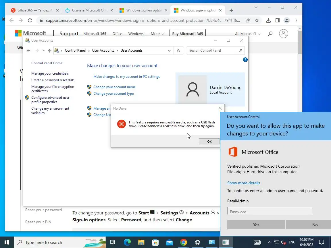Click OK in No Drive dialog
Image resolution: width=331 pixels, height=248 pixels.
tap(209, 142)
